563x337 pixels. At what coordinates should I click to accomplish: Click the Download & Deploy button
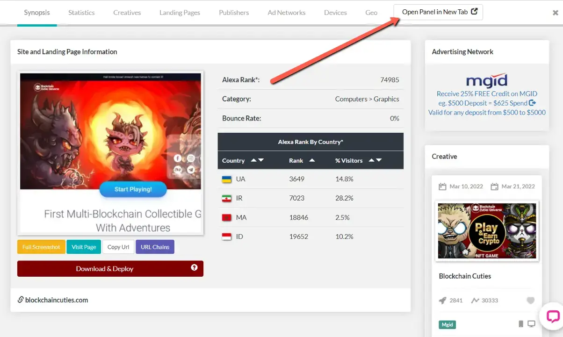point(110,269)
